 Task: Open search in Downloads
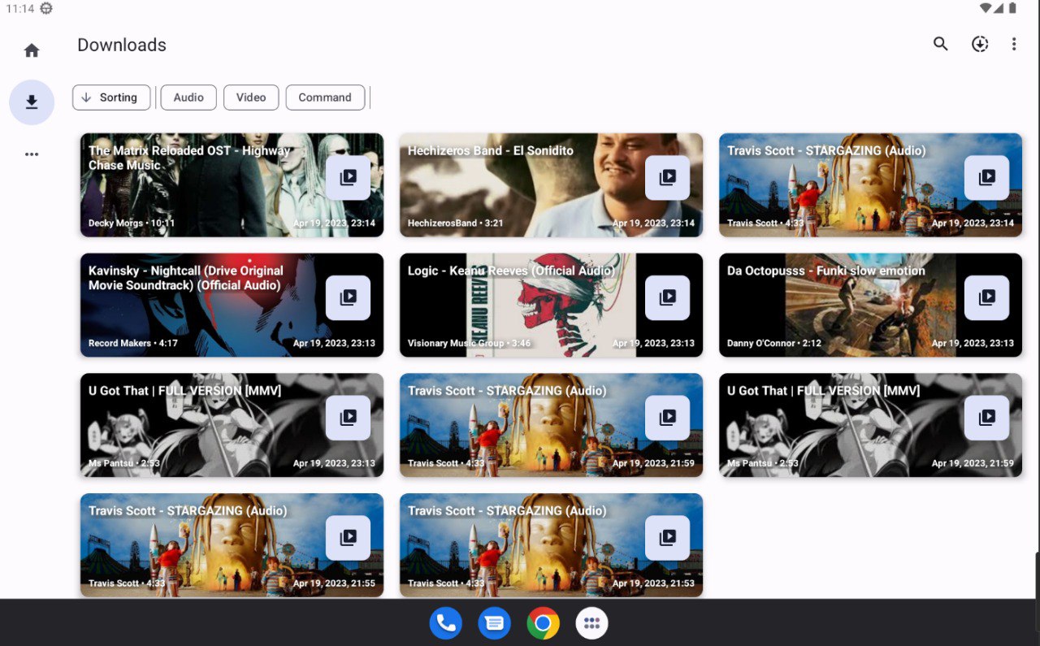coord(940,44)
